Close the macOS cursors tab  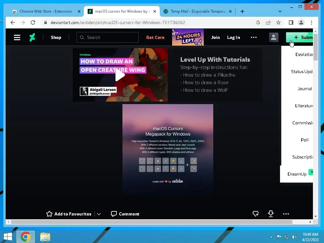(154, 12)
